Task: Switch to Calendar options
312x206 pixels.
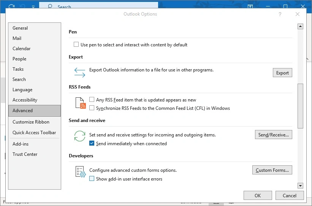Action: [35, 49]
